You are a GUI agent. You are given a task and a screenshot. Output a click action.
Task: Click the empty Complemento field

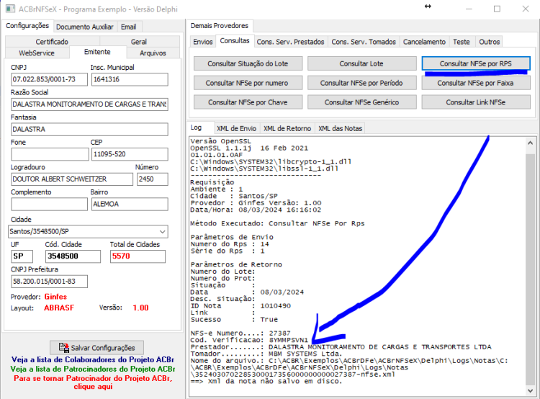(49, 204)
